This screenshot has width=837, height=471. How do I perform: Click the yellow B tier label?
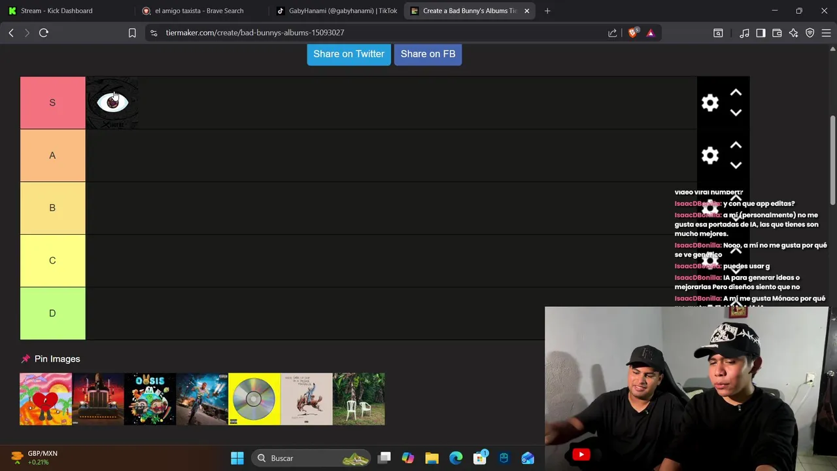coord(52,208)
